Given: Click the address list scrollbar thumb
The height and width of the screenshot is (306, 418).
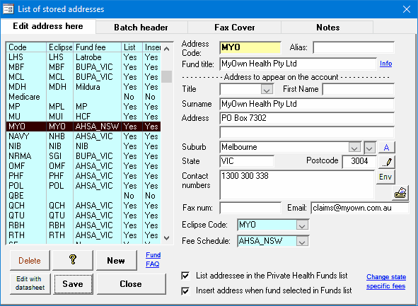Looking at the screenshot, I should tap(167, 77).
